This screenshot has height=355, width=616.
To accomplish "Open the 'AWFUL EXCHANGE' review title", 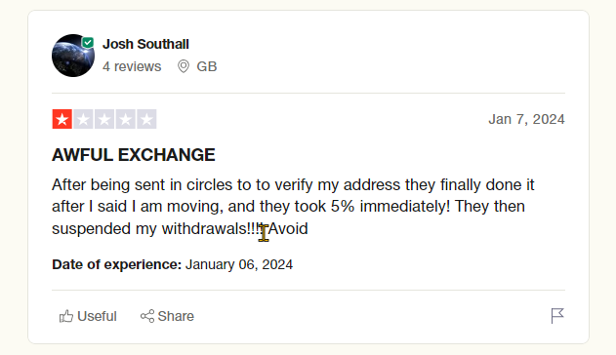I will click(134, 154).
